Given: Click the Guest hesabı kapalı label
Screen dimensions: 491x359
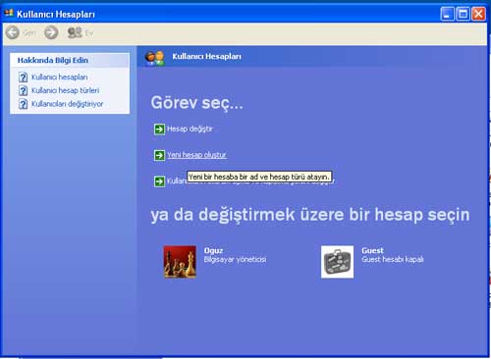Looking at the screenshot, I should point(393,259).
